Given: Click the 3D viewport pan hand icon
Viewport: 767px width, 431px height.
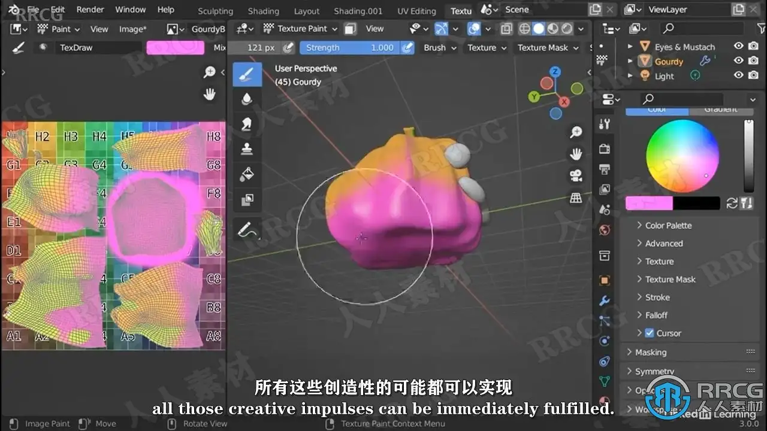Looking at the screenshot, I should 576,154.
